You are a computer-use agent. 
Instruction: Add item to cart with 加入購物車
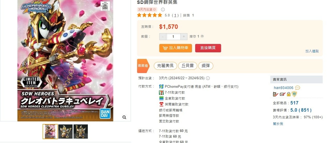175,48
